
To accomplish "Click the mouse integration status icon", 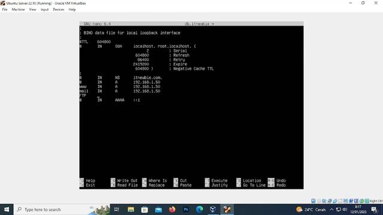I will pos(361,201).
